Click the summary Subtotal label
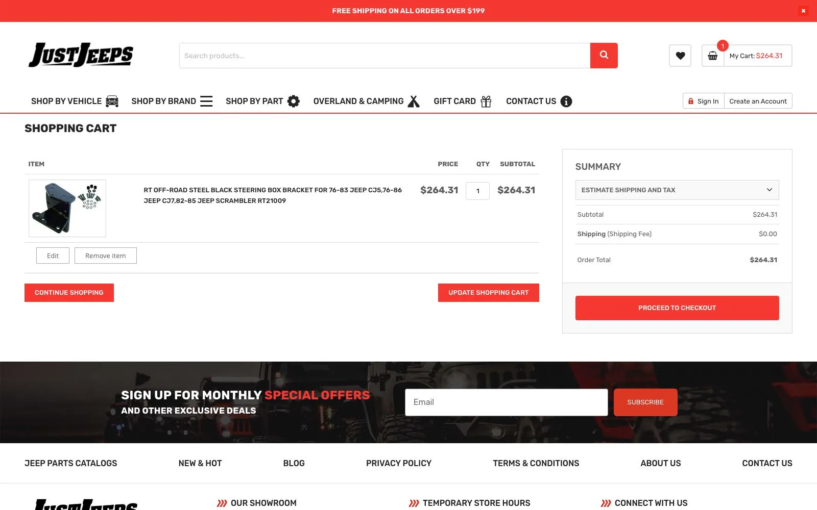 (x=590, y=215)
